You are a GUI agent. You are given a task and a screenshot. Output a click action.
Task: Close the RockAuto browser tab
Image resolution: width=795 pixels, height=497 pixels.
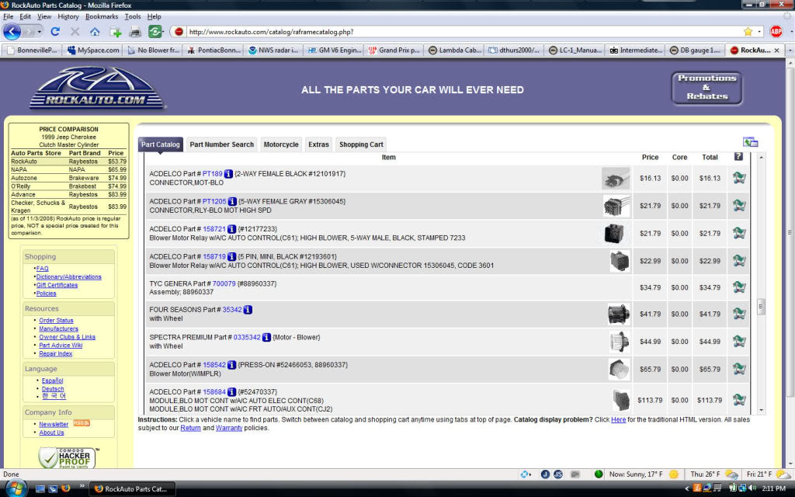[x=776, y=50]
